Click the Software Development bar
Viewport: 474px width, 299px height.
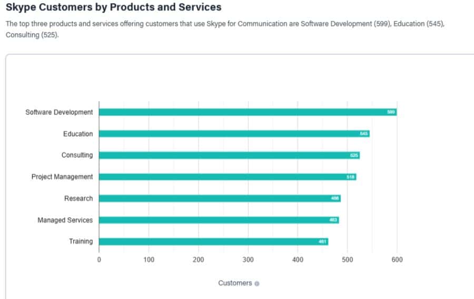248,112
